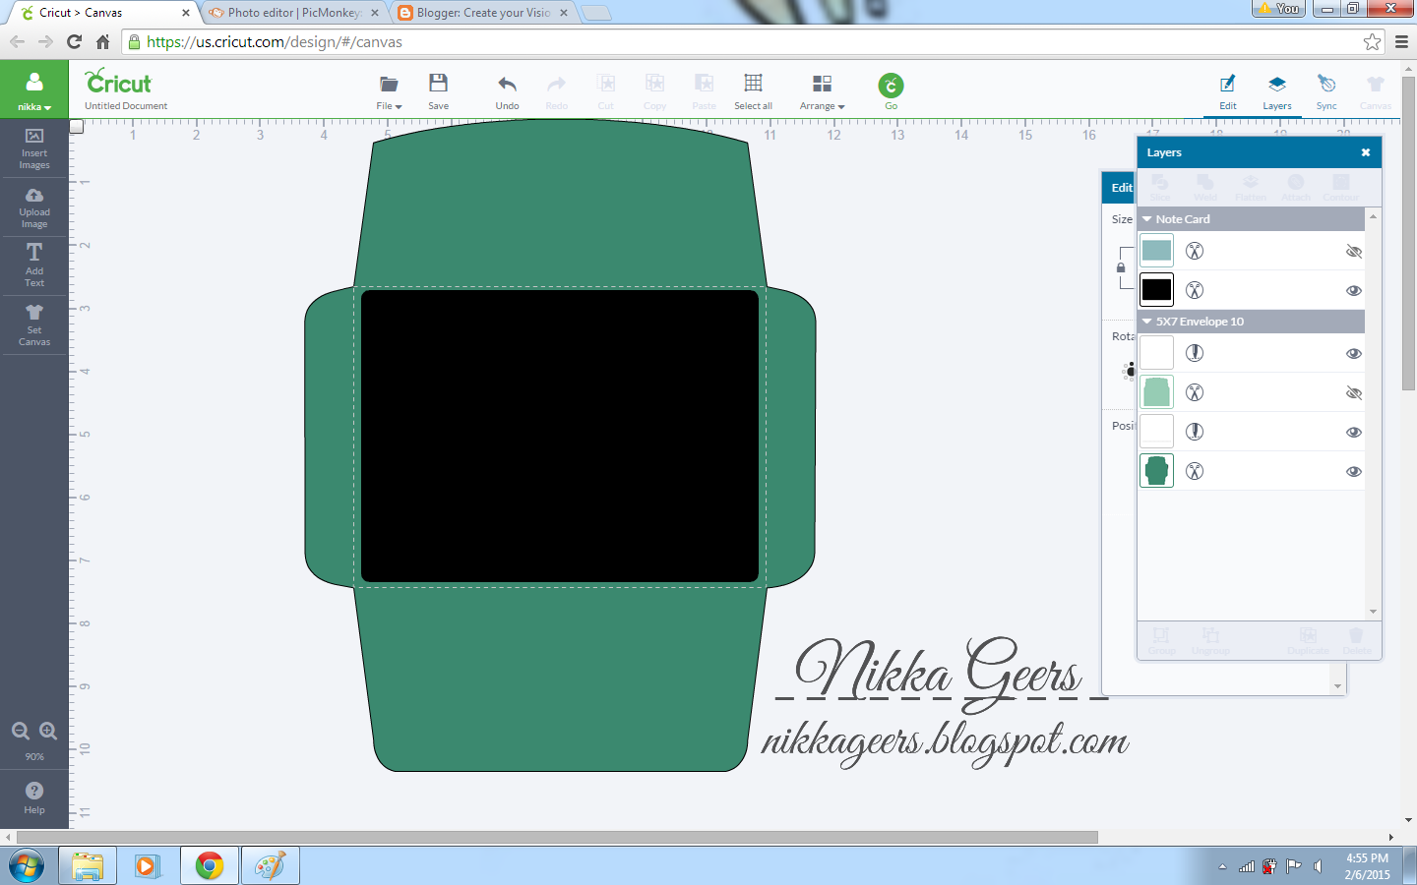Switch to the PicMonkey browser tab
Image resolution: width=1417 pixels, height=885 pixels.
click(x=287, y=13)
